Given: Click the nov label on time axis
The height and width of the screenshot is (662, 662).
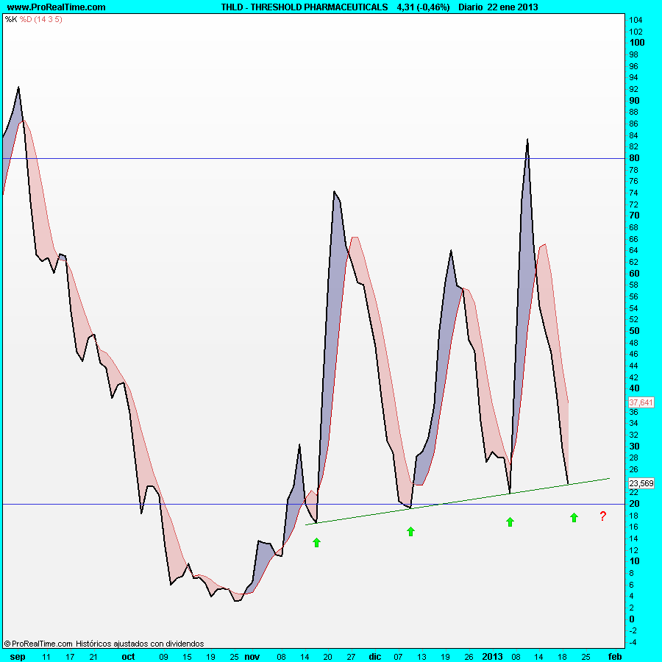Looking at the screenshot, I should [252, 657].
